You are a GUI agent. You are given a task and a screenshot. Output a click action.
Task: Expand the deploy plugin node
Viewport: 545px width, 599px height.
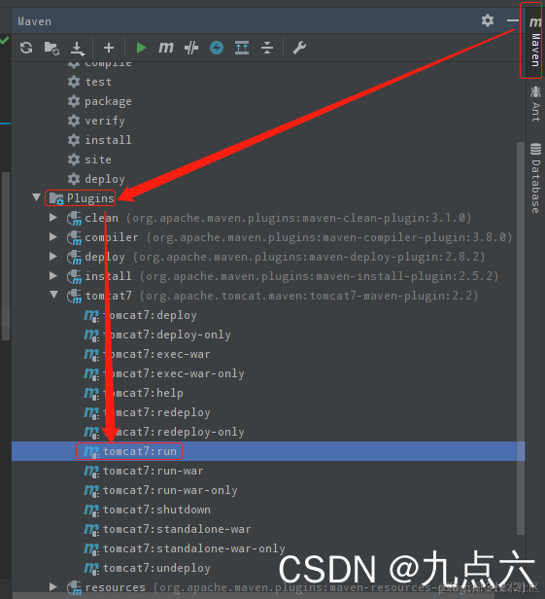point(53,257)
